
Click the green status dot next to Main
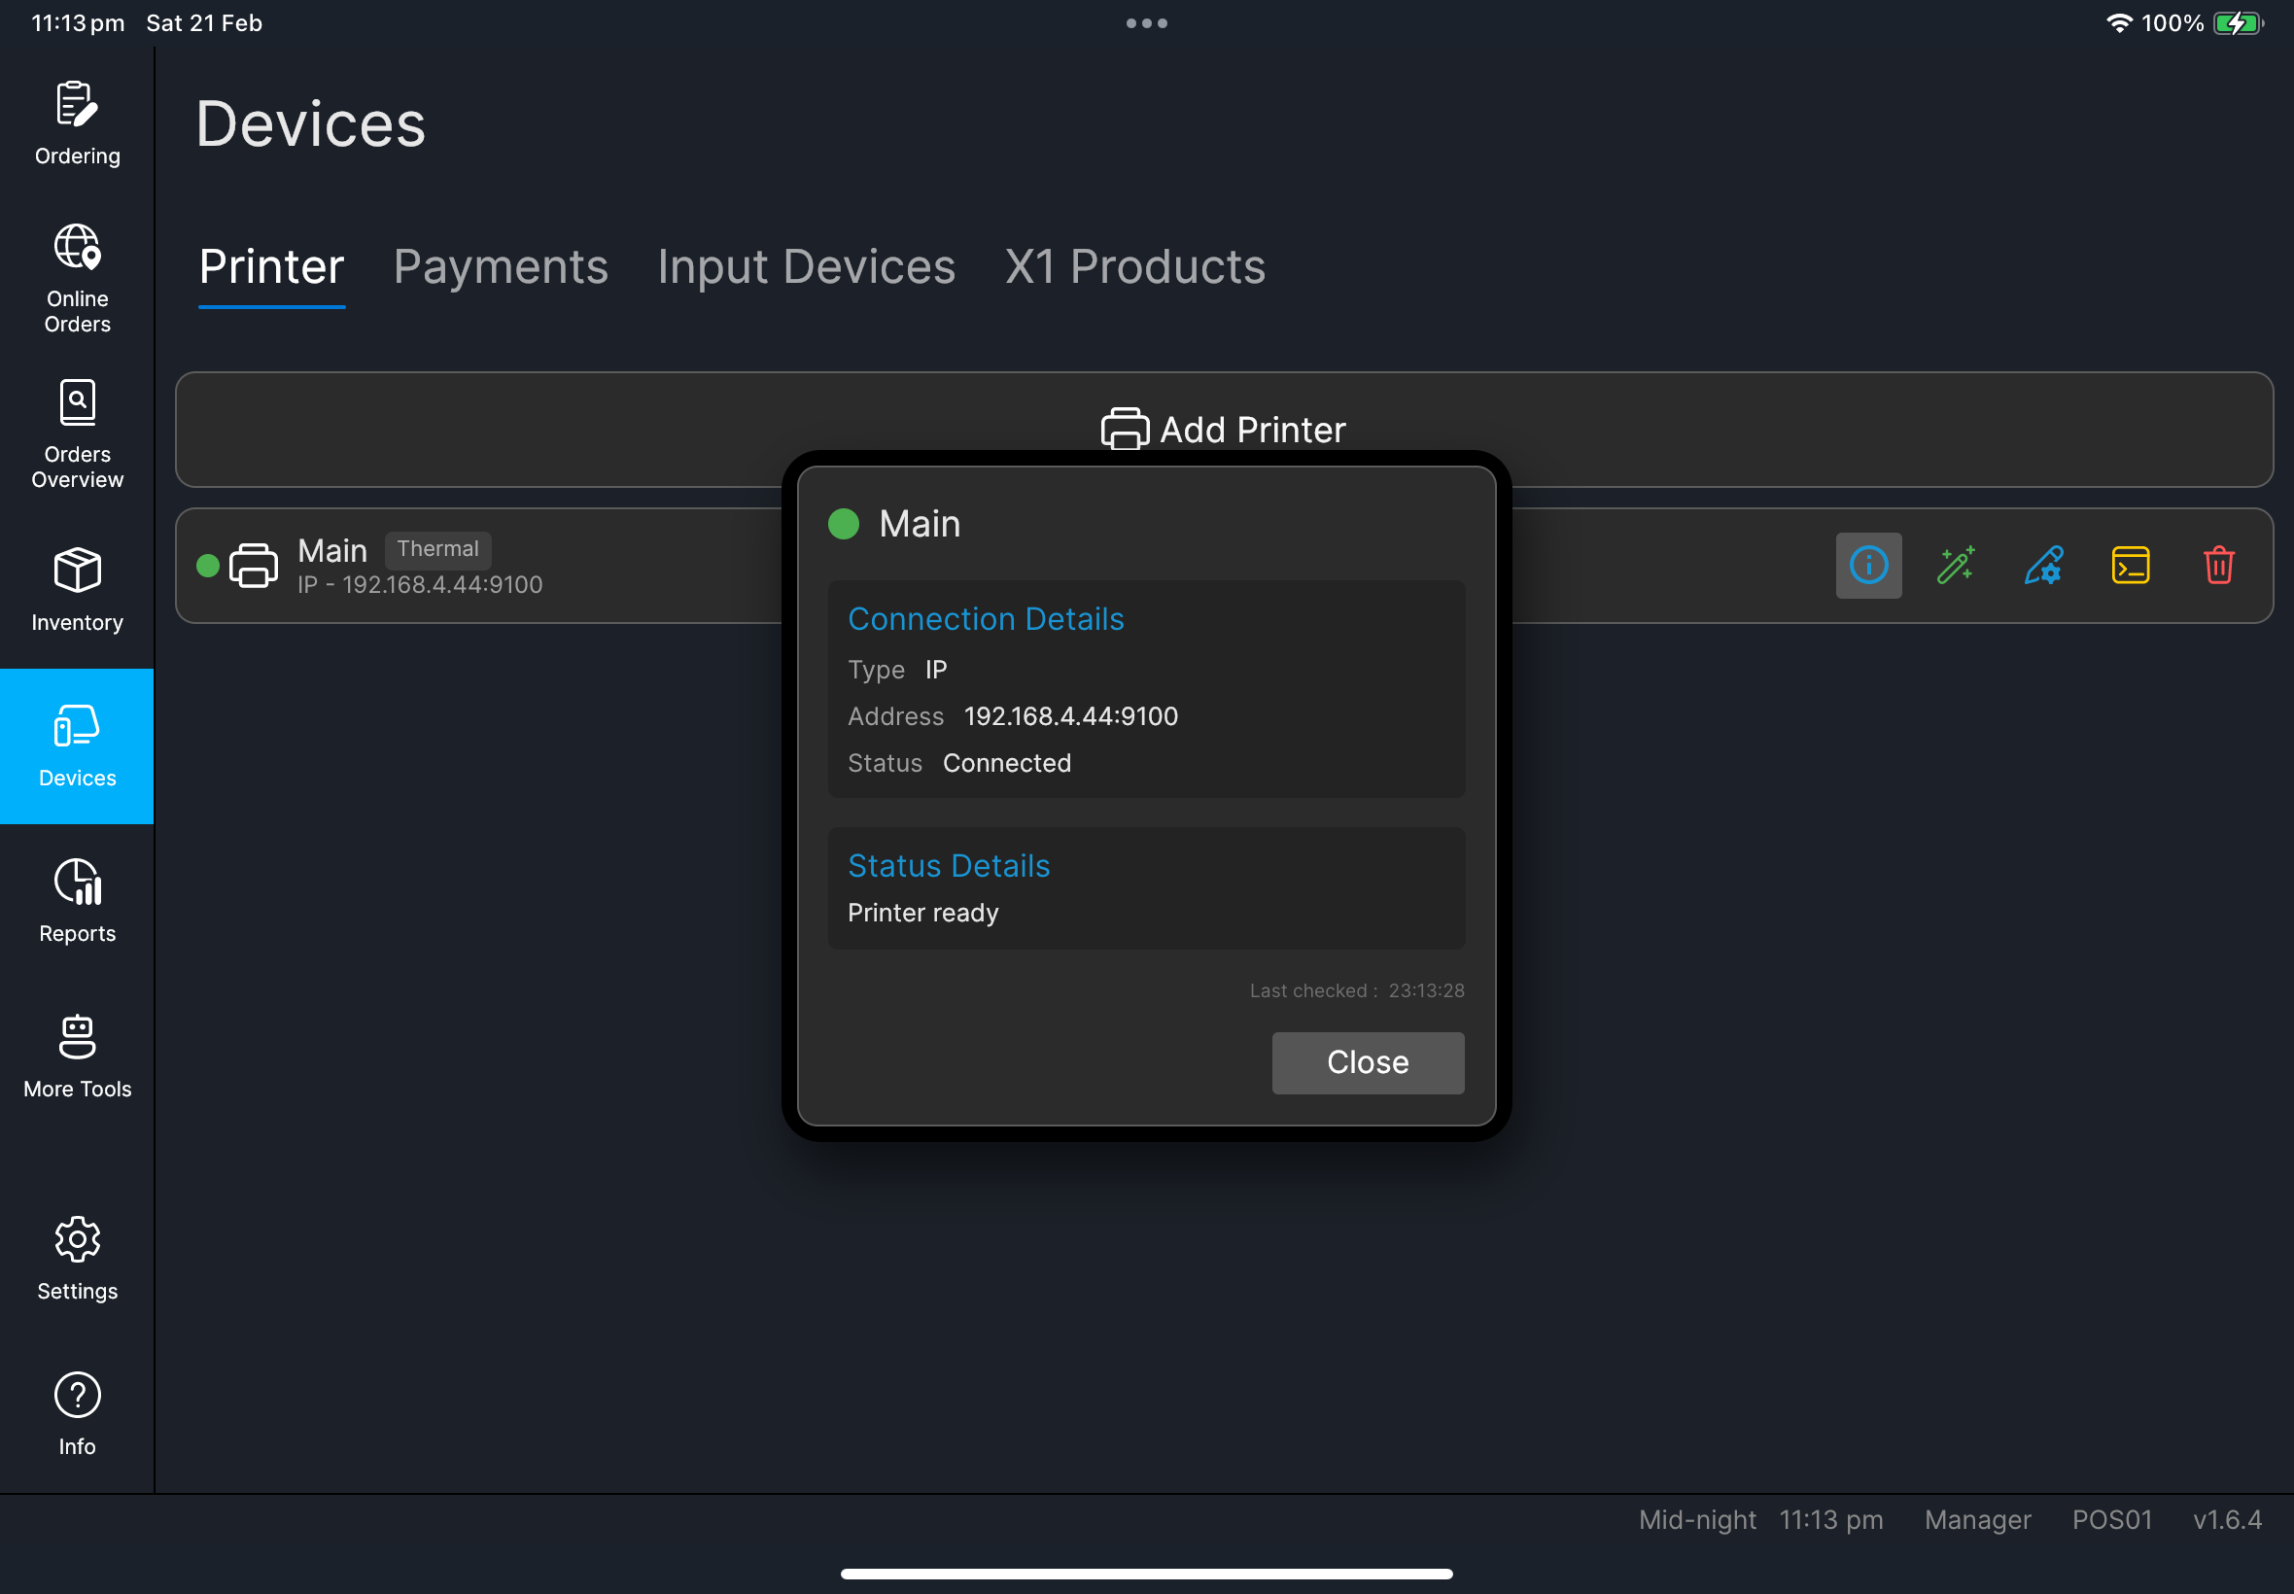pos(208,566)
